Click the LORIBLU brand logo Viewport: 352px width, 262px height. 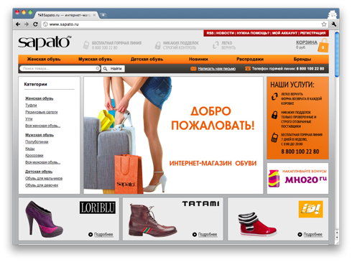[x=98, y=207]
